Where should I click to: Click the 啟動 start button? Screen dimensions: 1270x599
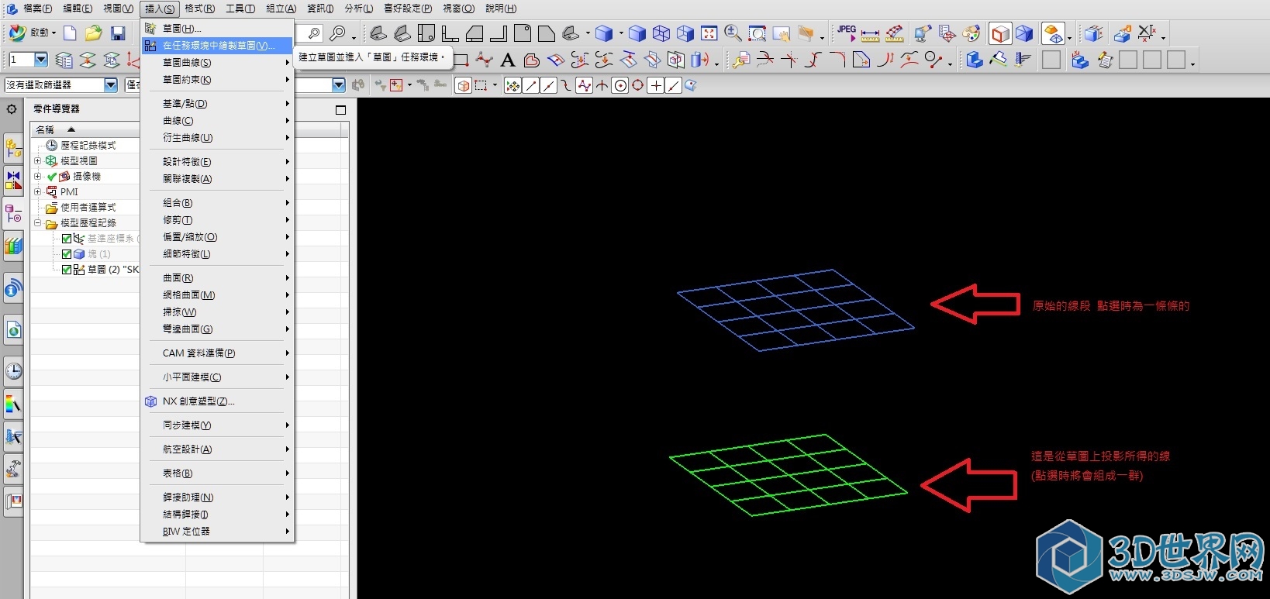(x=33, y=33)
